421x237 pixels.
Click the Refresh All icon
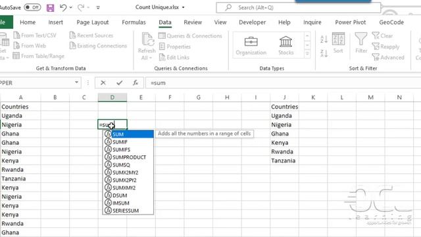pos(147,39)
